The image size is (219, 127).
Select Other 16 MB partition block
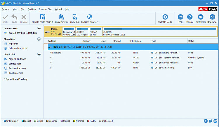tap(96, 32)
